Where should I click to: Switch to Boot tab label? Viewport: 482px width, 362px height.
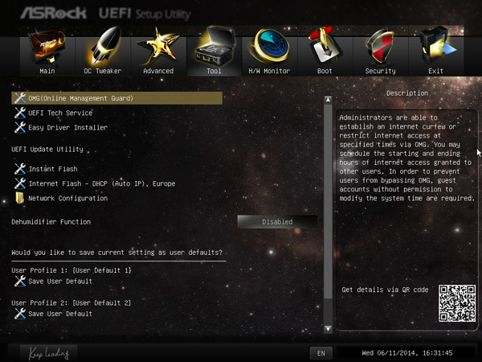click(x=325, y=71)
